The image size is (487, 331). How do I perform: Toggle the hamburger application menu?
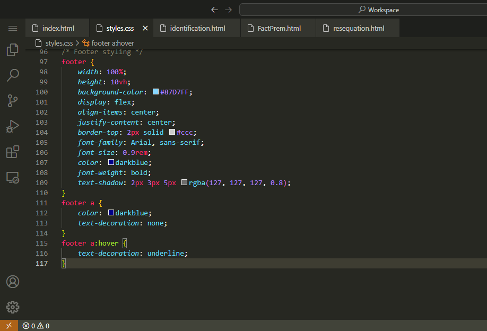[x=13, y=28]
